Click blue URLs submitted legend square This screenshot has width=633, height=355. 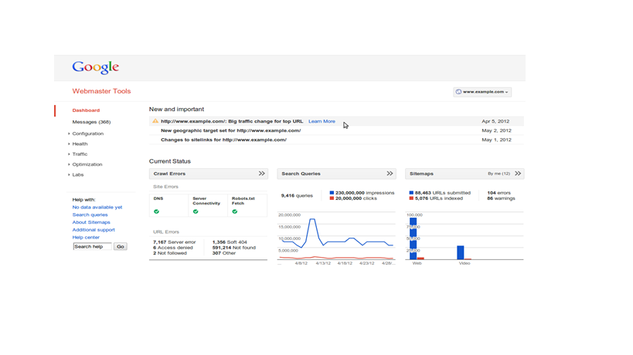point(411,193)
